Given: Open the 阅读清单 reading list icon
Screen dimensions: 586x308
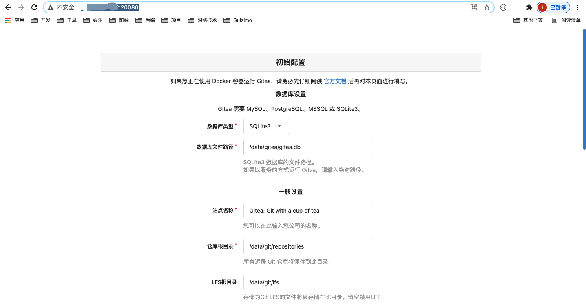Looking at the screenshot, I should coord(570,20).
